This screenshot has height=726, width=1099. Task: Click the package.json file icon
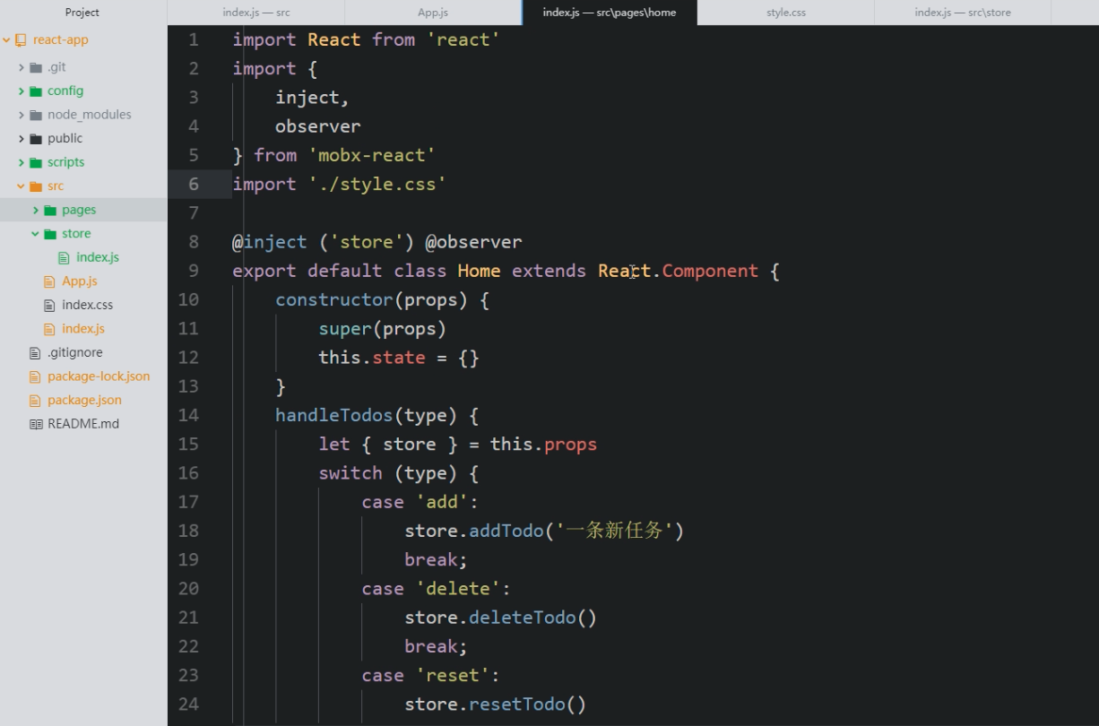(x=35, y=401)
